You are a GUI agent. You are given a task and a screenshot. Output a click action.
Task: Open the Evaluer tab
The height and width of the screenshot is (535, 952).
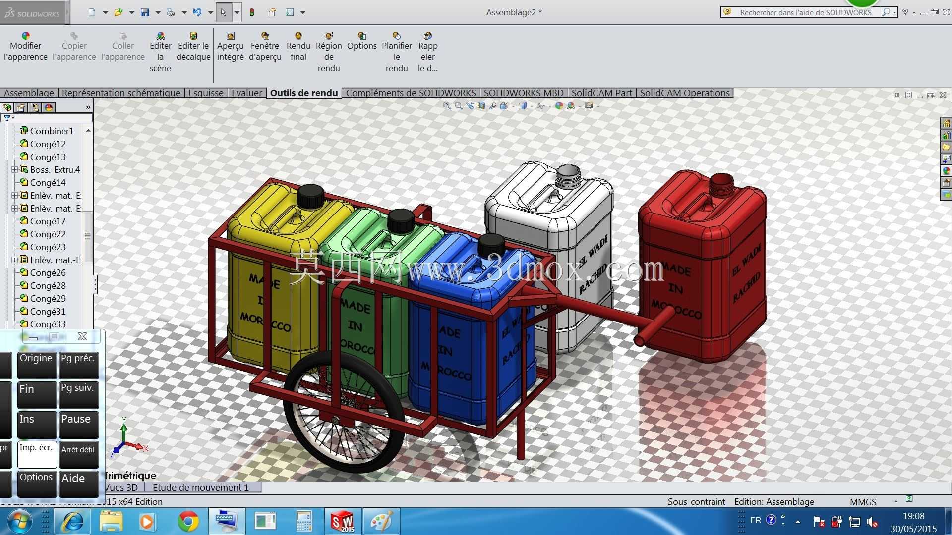[x=246, y=93]
